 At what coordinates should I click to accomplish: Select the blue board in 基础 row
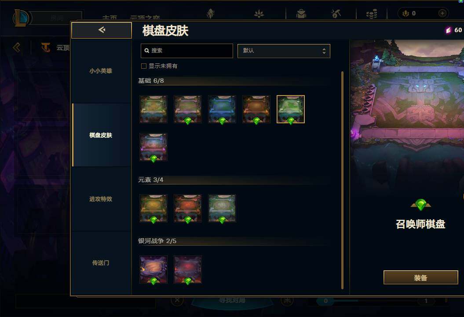coord(222,109)
